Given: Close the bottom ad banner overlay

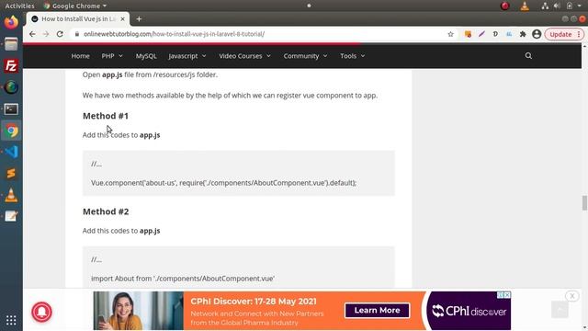Looking at the screenshot, I should (x=572, y=296).
